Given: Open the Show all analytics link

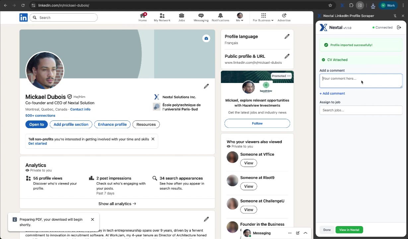Looking at the screenshot, I should [x=117, y=203].
